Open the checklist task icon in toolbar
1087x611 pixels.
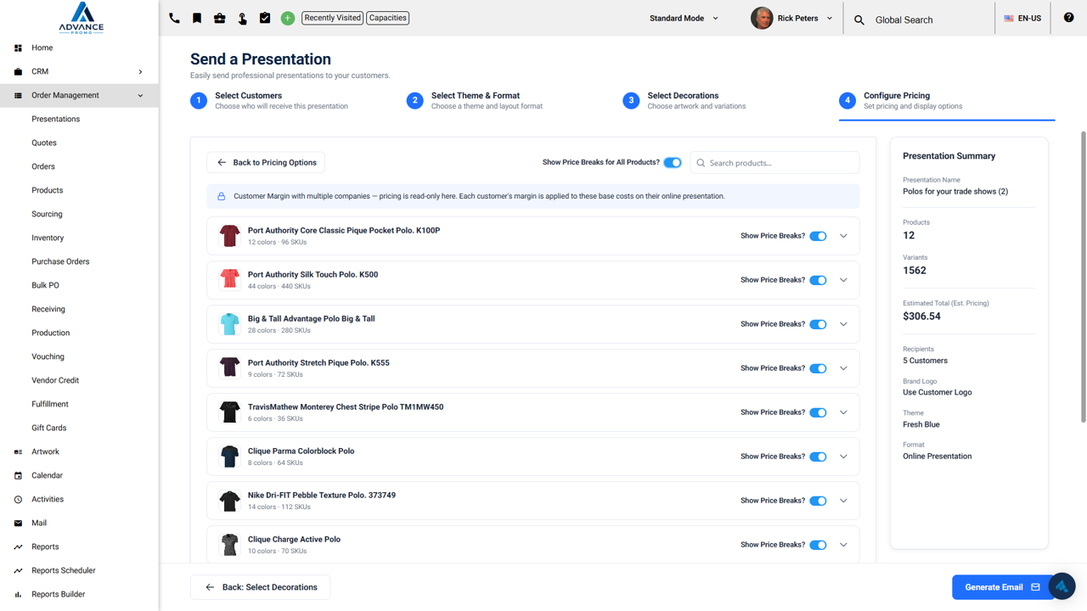pos(265,18)
